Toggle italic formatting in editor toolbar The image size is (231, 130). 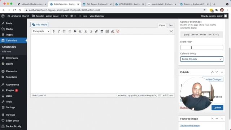point(59,31)
